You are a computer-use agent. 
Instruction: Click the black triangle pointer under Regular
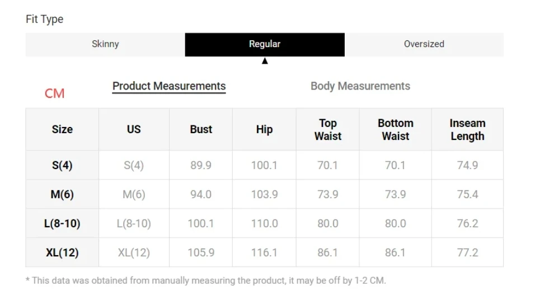coord(265,61)
